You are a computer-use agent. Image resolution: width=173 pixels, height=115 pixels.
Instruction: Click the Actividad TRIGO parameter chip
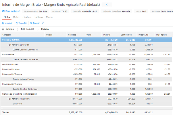[x=60, y=11]
